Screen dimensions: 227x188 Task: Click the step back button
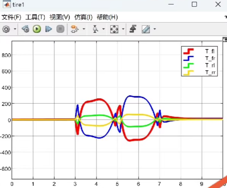pos(25,29)
